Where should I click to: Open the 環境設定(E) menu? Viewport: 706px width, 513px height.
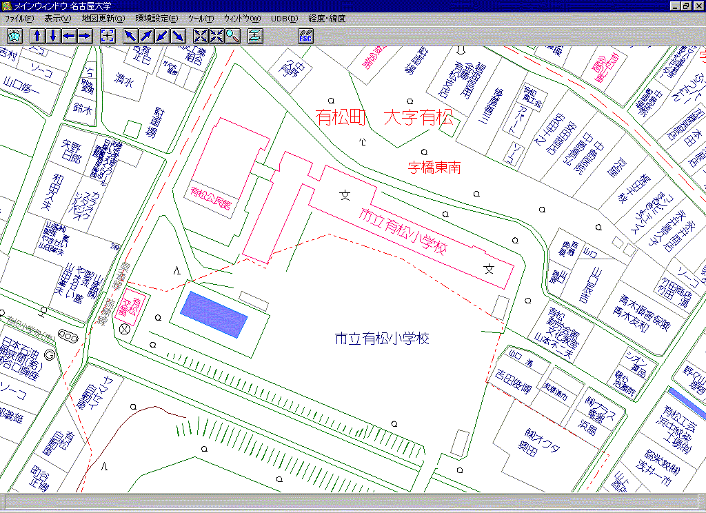[157, 19]
